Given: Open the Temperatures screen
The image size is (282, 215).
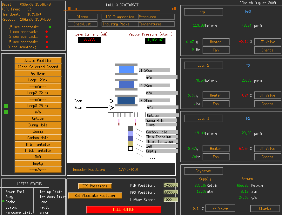Looking at the screenshot, I should (x=156, y=24).
